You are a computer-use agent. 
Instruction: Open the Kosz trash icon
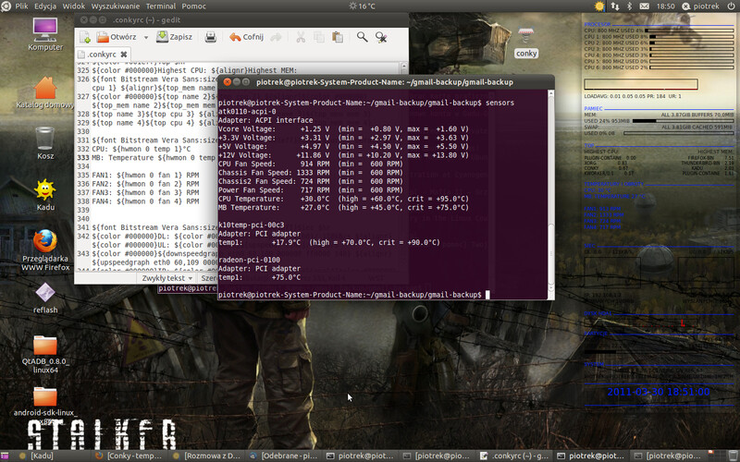44,139
